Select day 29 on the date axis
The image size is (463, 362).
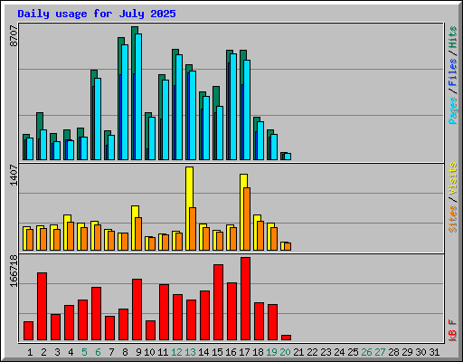(x=407, y=352)
